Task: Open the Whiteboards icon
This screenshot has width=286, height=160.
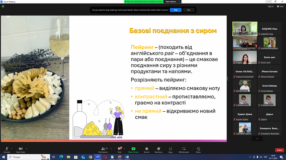Action: tap(184, 149)
